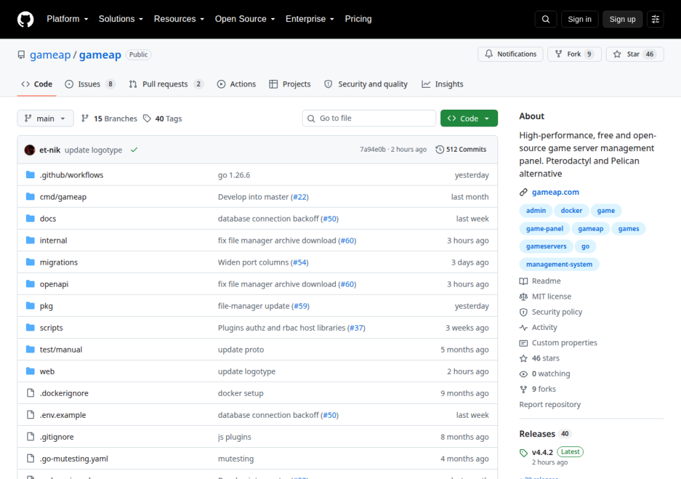Click the pulse icon beside Activity

point(524,327)
